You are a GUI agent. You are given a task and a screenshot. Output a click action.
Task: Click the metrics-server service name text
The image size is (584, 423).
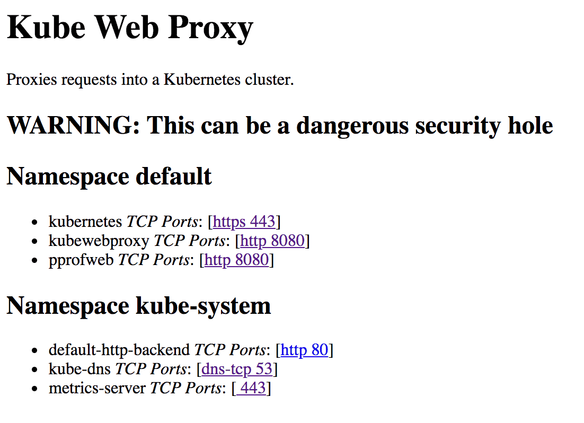97,389
